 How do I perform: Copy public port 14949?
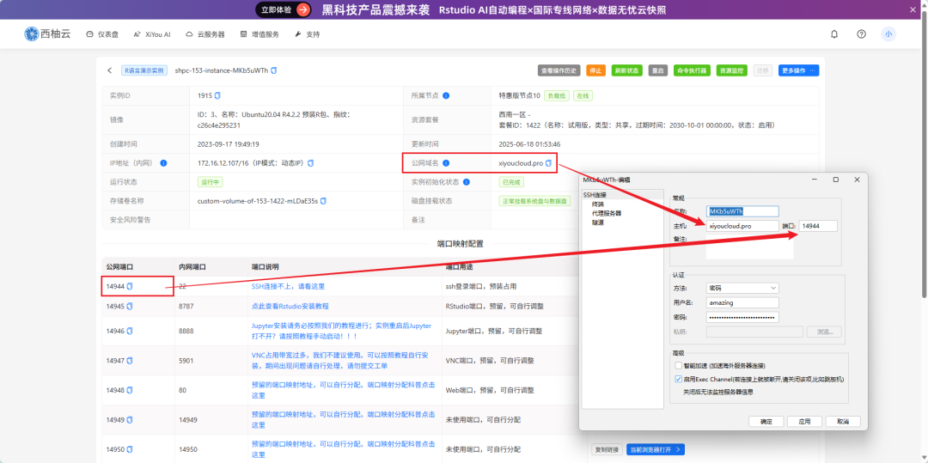[130, 420]
